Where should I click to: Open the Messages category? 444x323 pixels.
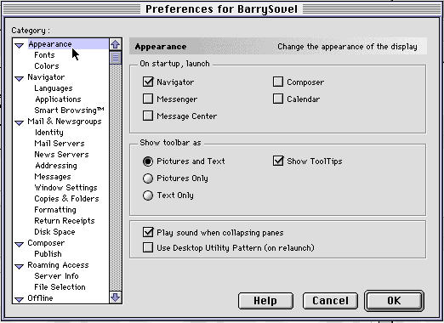(53, 177)
